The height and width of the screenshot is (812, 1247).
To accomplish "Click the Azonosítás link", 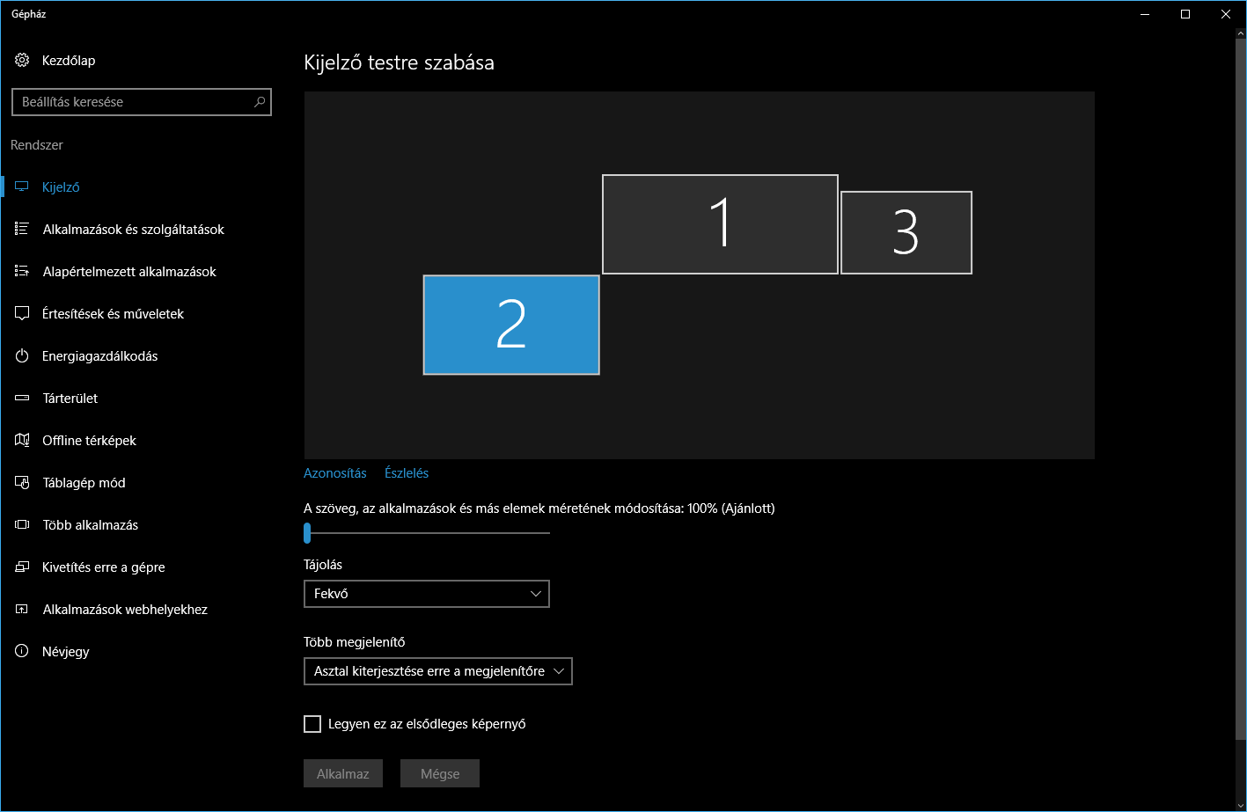I will 335,473.
